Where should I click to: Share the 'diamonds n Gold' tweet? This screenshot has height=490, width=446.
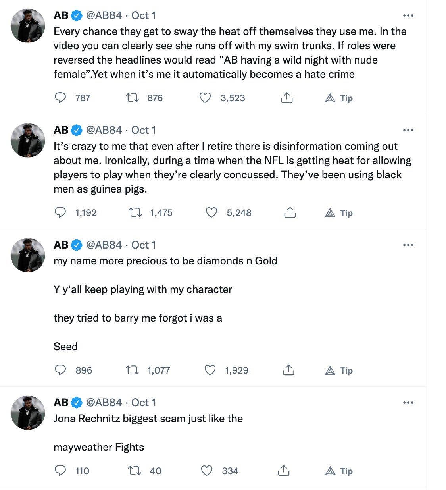(288, 370)
